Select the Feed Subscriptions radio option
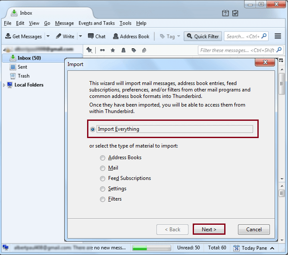The width and height of the screenshot is (288, 255). tap(103, 178)
